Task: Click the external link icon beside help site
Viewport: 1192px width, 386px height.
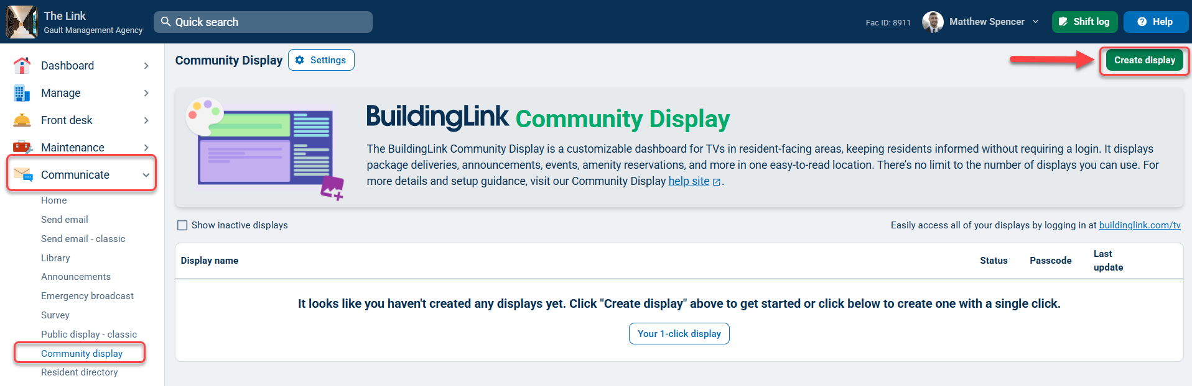Action: click(x=717, y=182)
